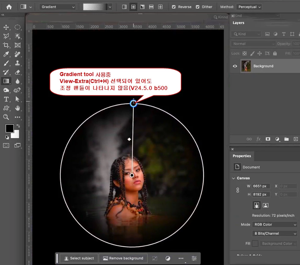The width and height of the screenshot is (300, 265).
Task: Select the Eyedropper tool
Action: coord(6,54)
